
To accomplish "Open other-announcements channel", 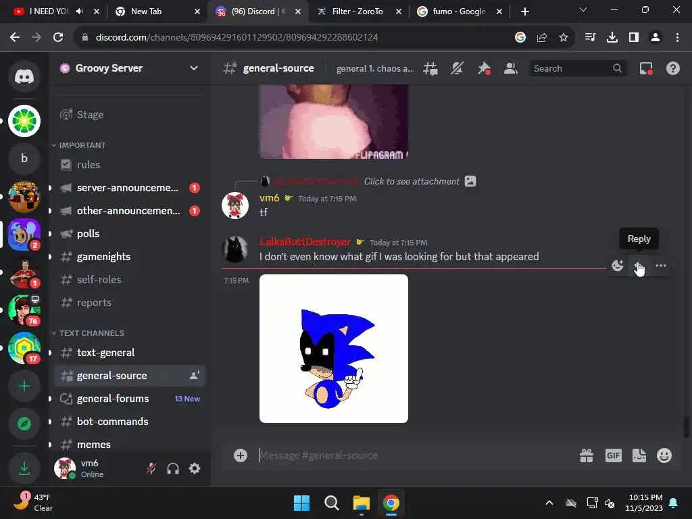I will [x=129, y=211].
